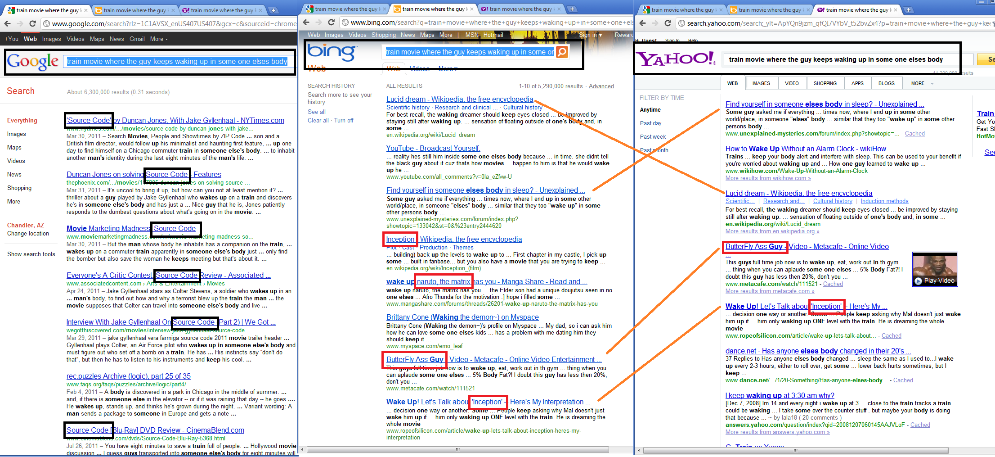Image resolution: width=995 pixels, height=457 pixels.
Task: Click Show search tools in Google sidebar
Action: pos(31,254)
